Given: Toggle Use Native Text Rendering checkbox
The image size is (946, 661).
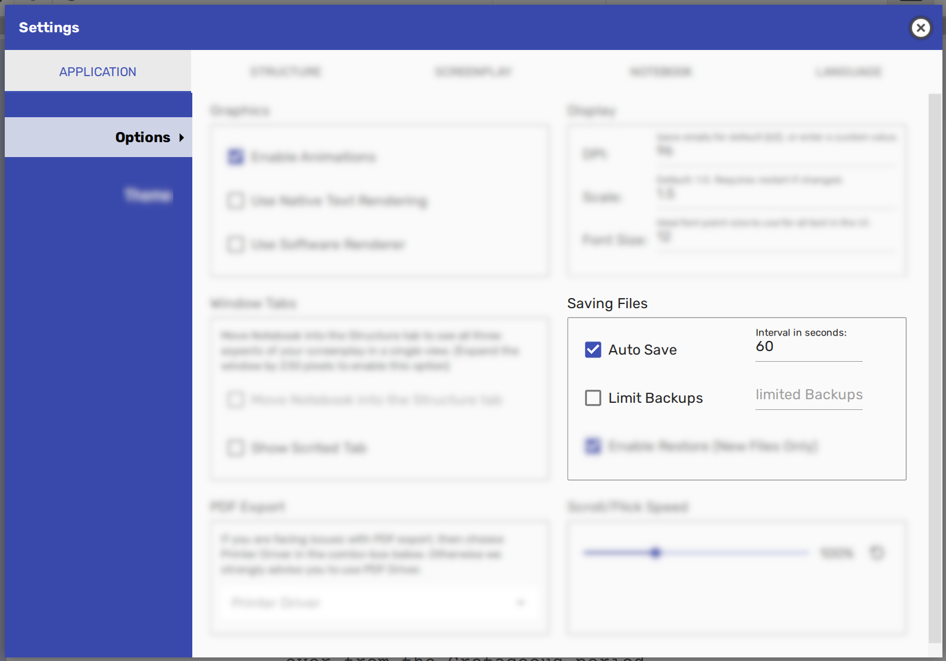Looking at the screenshot, I should coord(236,201).
